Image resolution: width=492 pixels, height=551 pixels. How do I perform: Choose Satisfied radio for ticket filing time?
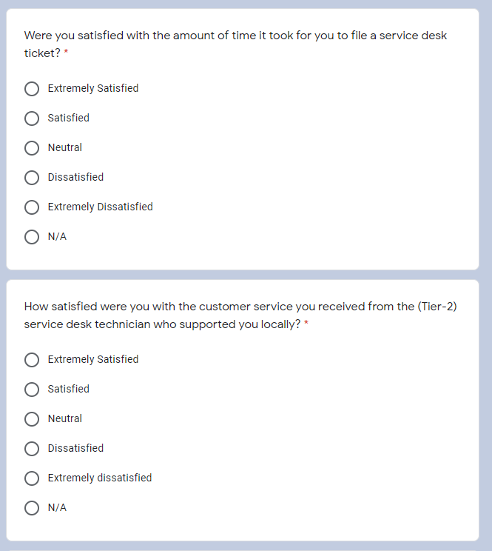click(x=32, y=118)
